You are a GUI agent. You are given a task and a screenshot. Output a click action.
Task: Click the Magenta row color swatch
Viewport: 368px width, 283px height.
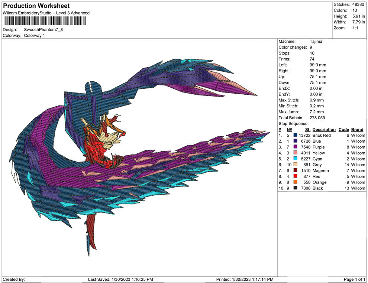pyautogui.click(x=296, y=170)
